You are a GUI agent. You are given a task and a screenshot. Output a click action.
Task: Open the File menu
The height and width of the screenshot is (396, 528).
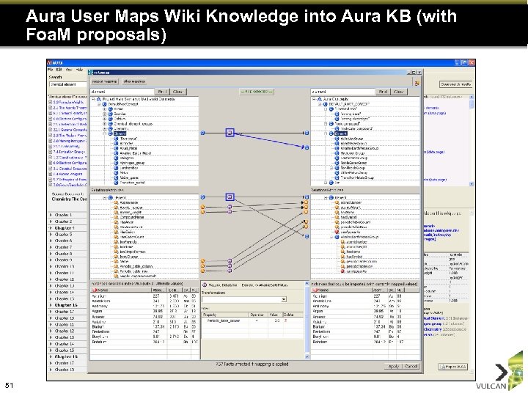(x=51, y=70)
